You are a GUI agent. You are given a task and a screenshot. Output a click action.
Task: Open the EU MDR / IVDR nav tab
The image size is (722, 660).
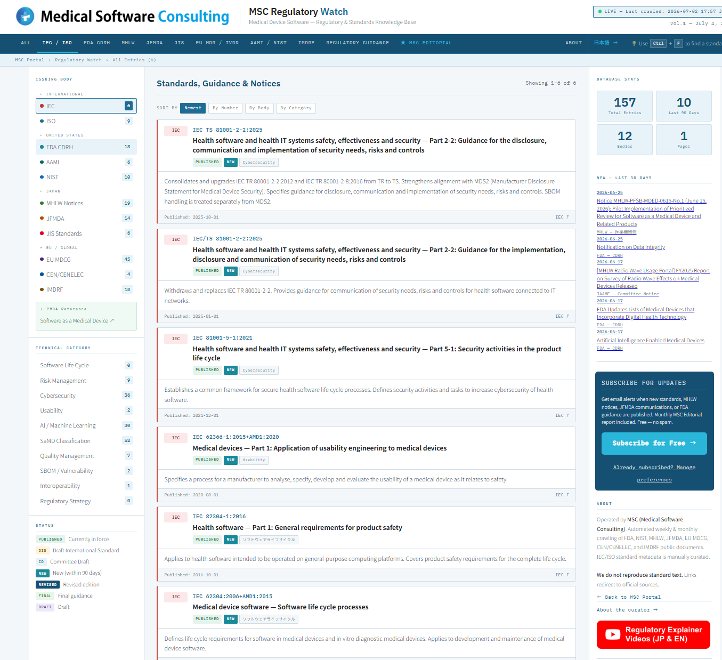pyautogui.click(x=217, y=43)
